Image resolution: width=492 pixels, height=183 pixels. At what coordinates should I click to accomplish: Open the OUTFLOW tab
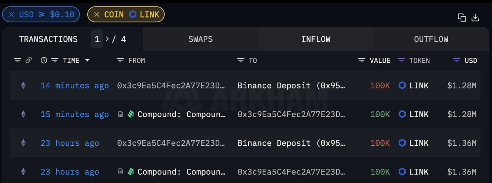(x=431, y=39)
